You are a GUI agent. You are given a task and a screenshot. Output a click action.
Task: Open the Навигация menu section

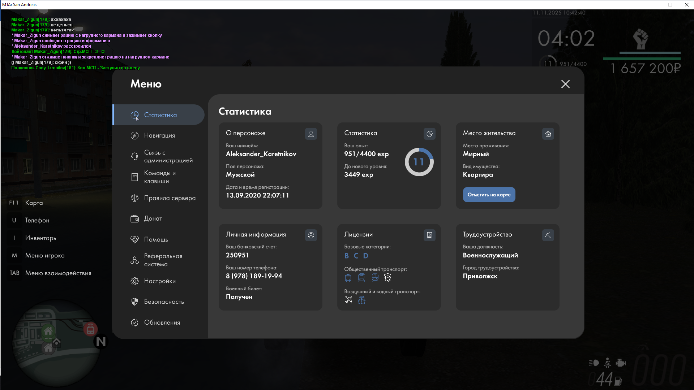[x=159, y=135]
